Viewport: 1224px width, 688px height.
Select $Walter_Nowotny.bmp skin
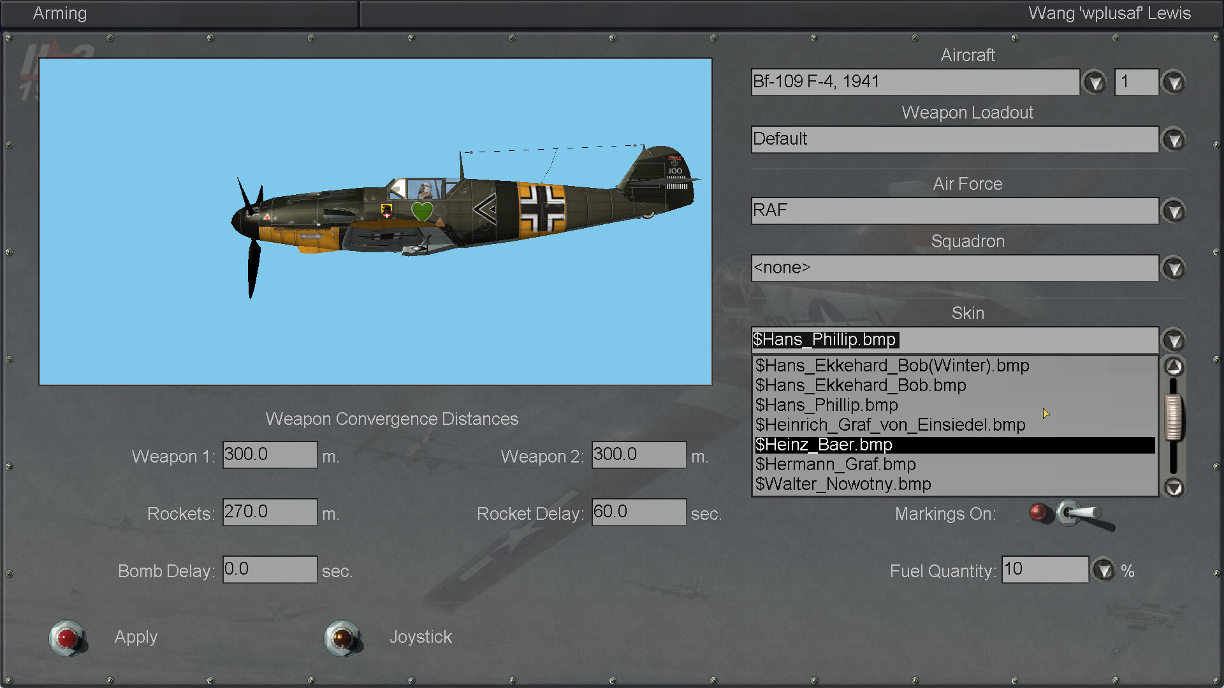click(843, 484)
